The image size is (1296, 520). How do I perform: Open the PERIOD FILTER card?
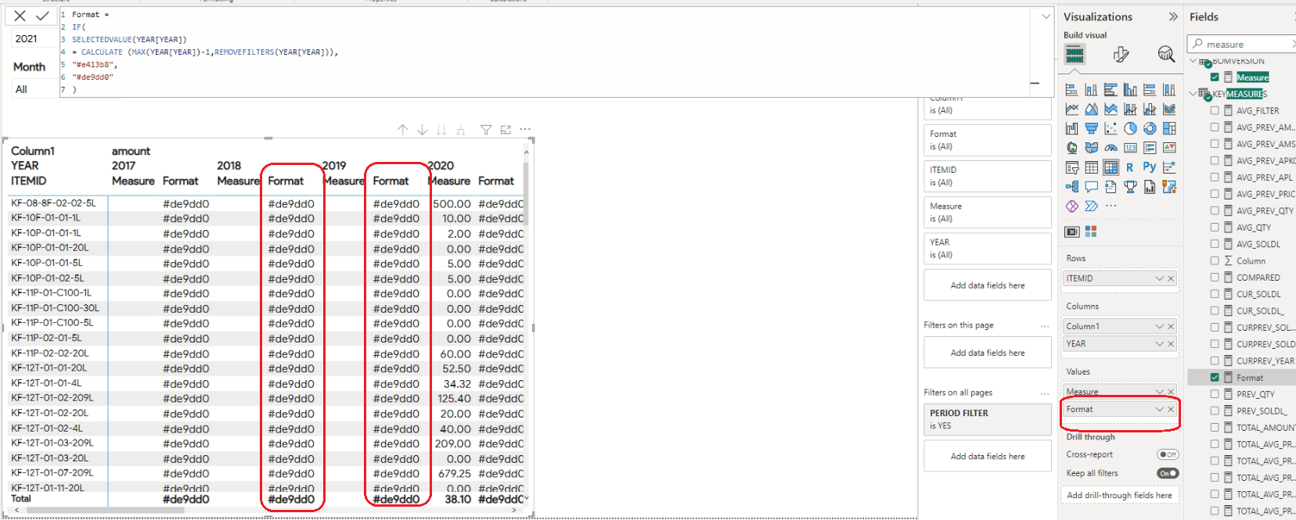988,419
